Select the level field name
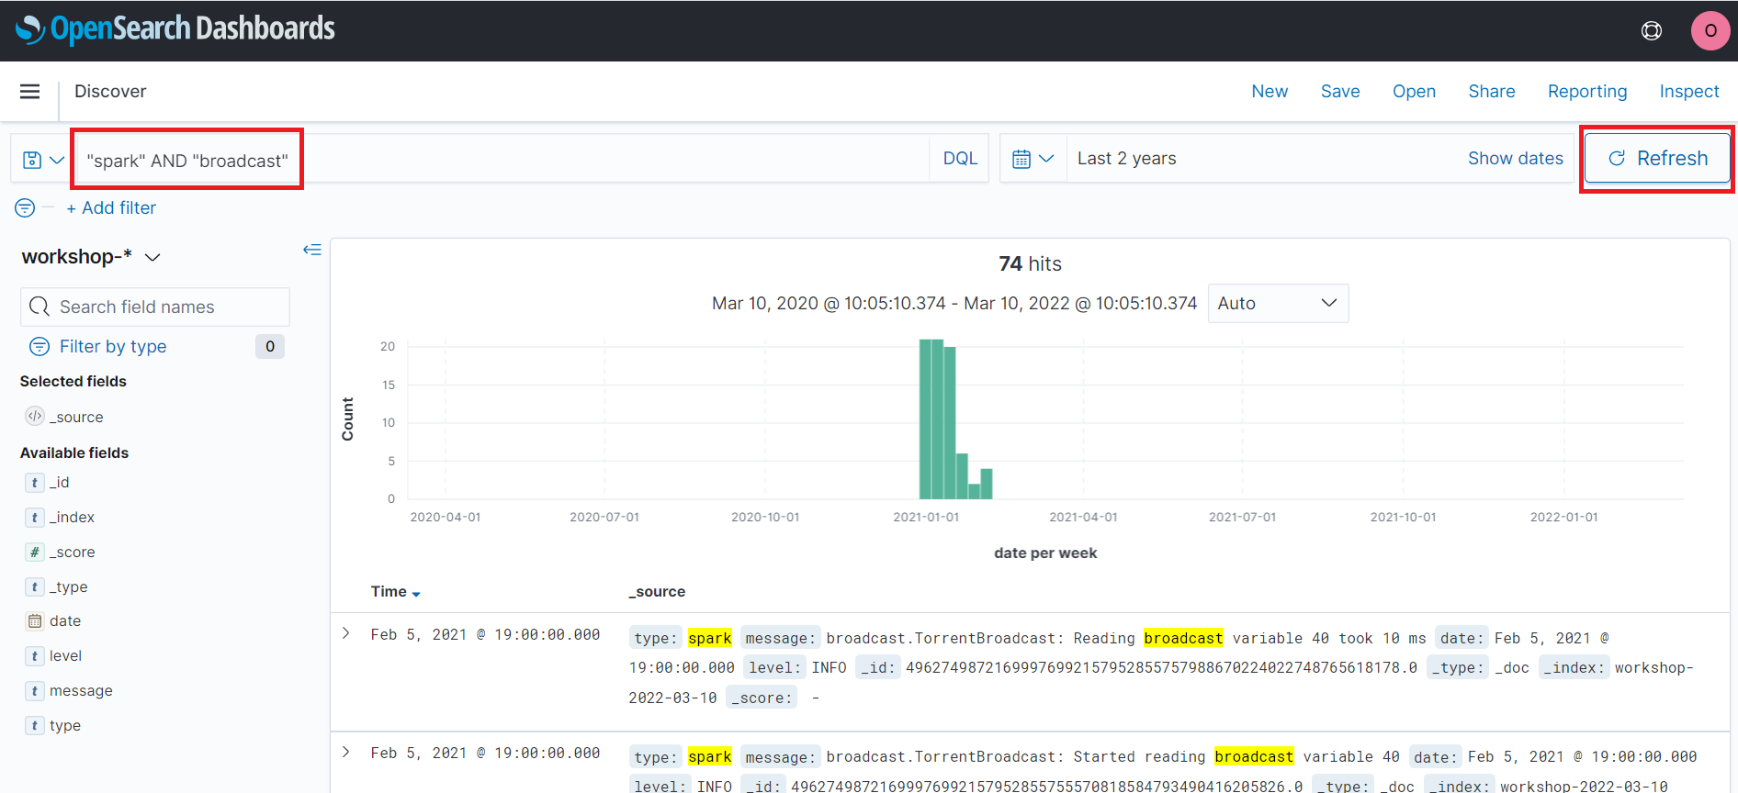The height and width of the screenshot is (793, 1738). (65, 656)
